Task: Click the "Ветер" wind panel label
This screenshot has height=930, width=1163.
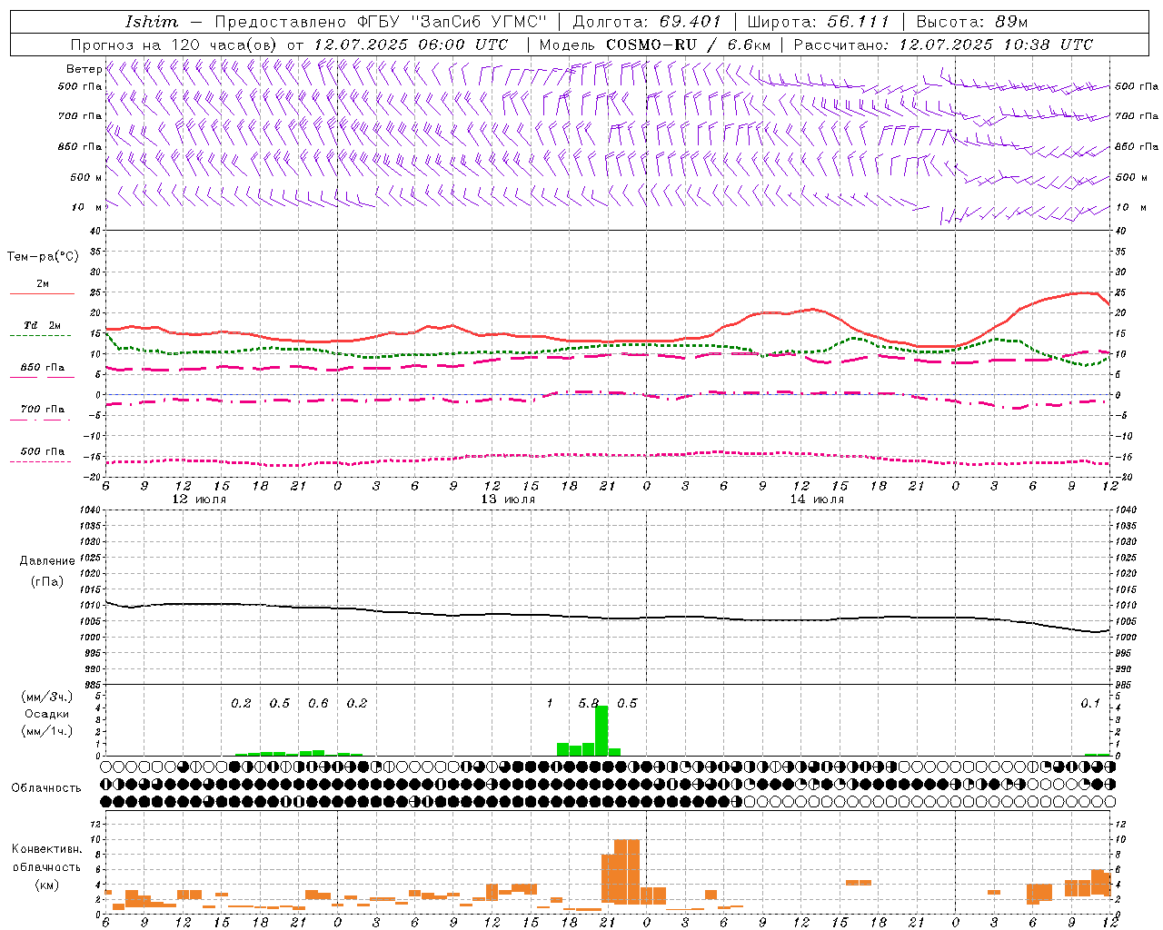Action: click(84, 69)
